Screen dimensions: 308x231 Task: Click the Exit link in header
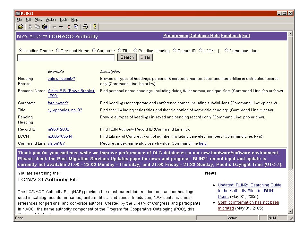click(x=246, y=36)
